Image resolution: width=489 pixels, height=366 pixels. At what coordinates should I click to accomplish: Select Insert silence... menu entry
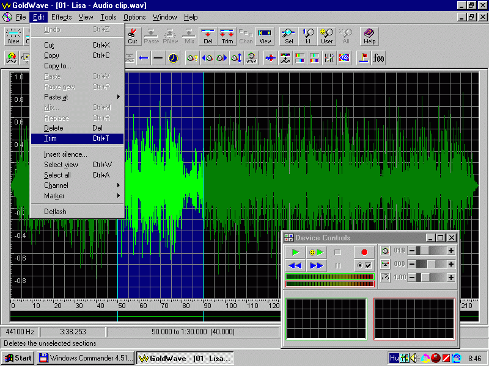pos(78,154)
